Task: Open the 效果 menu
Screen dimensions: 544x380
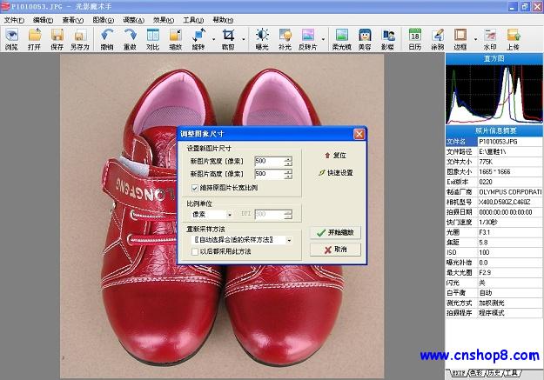Action: tap(164, 20)
